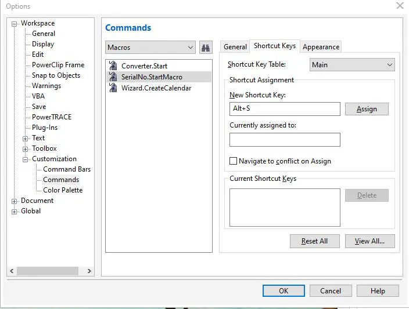Select the Warnings tree item
409x309 pixels.
(x=46, y=86)
